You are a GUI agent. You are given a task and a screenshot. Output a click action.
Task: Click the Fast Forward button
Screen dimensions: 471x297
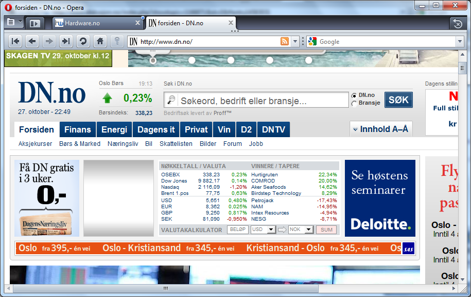tap(66, 41)
